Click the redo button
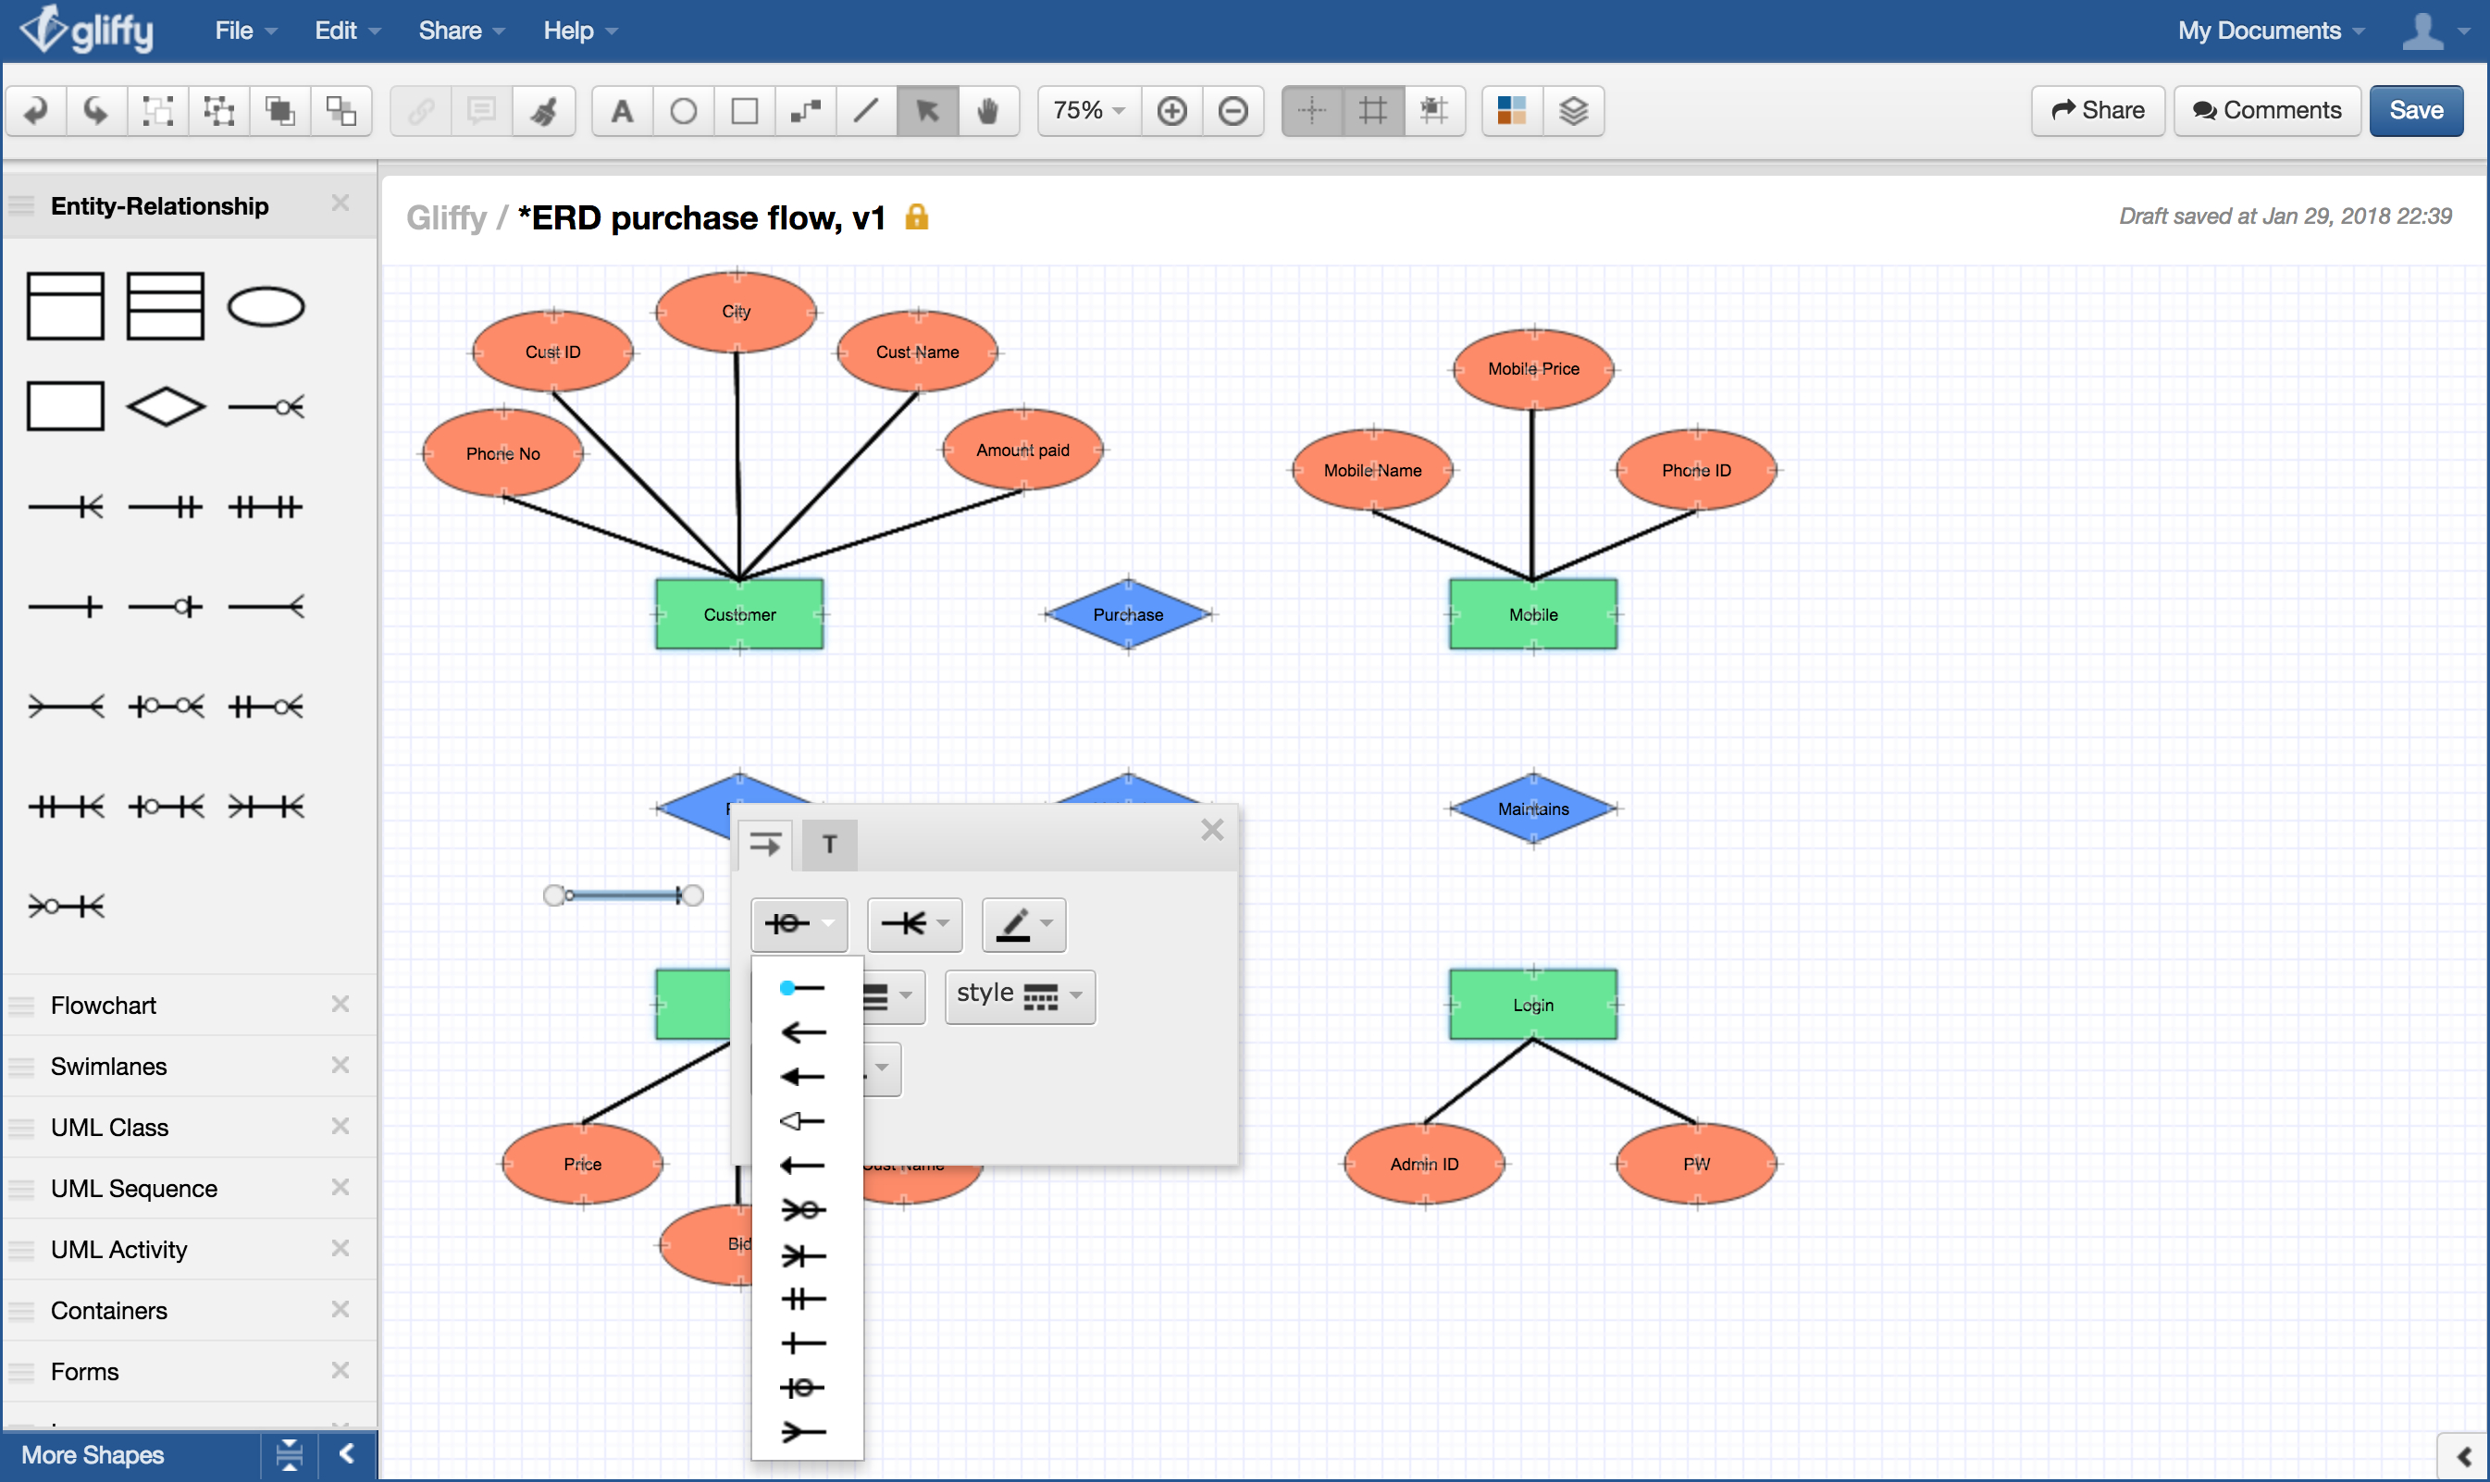The height and width of the screenshot is (1482, 2490). click(x=95, y=109)
